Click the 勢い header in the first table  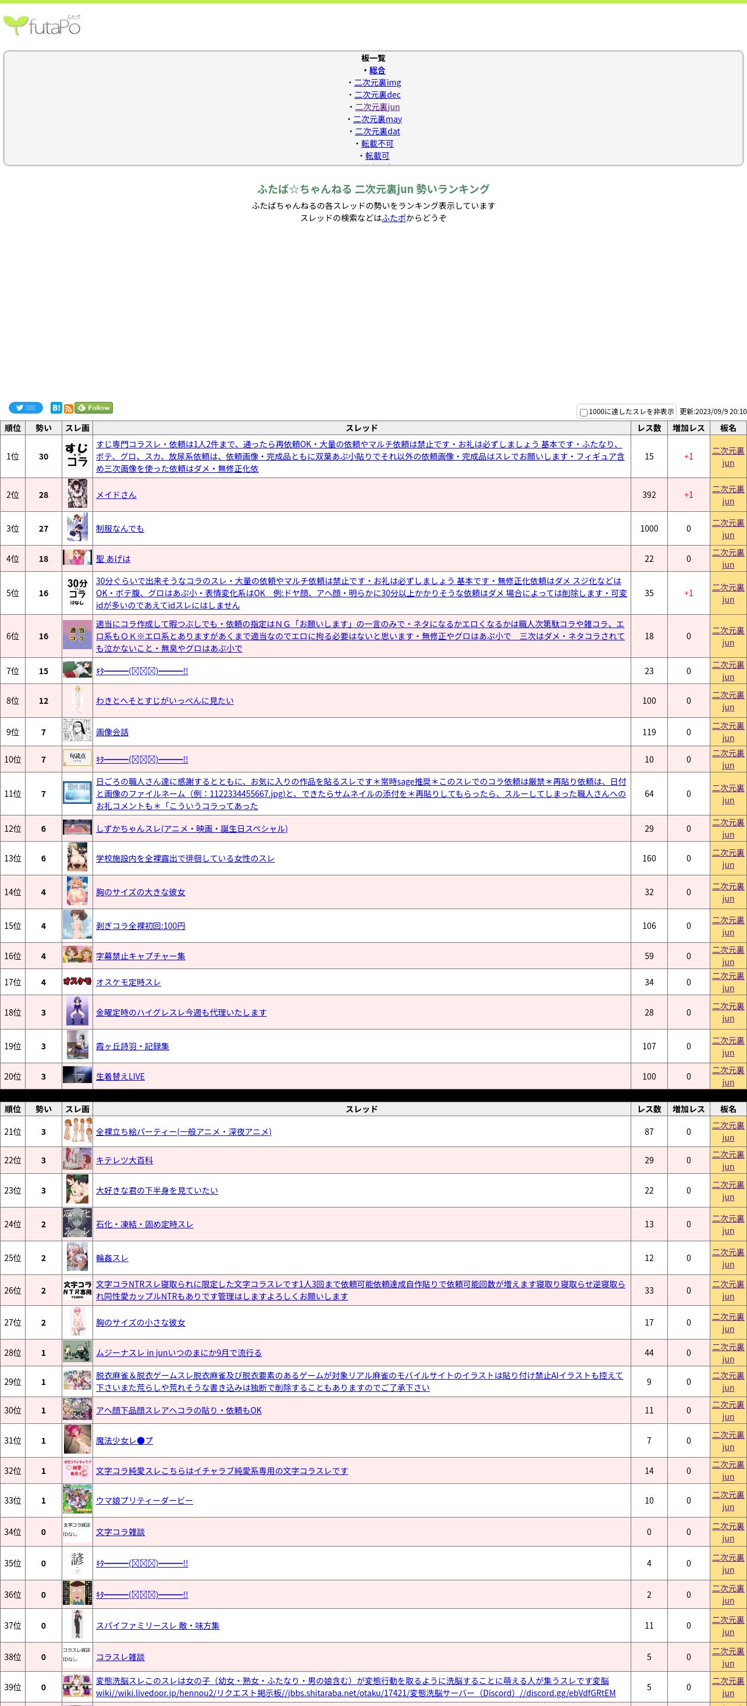point(44,428)
